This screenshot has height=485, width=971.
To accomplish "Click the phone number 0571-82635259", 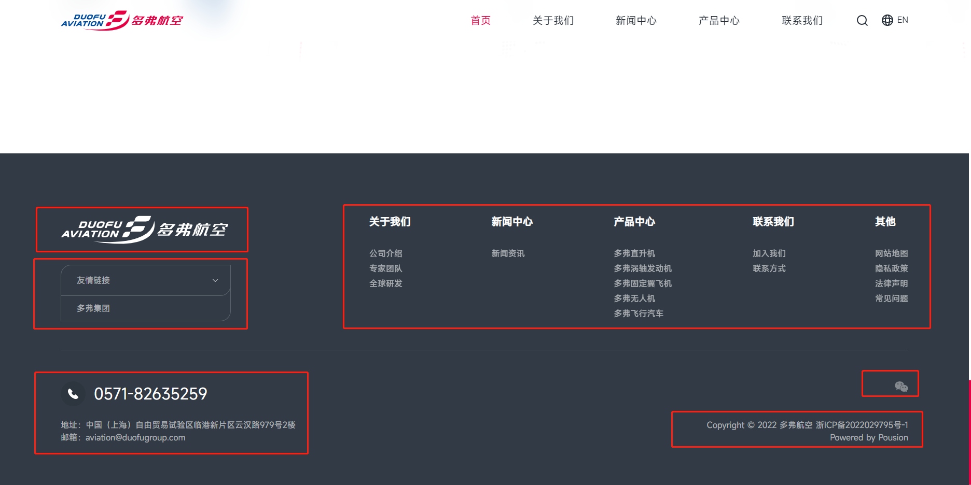I will click(x=150, y=394).
